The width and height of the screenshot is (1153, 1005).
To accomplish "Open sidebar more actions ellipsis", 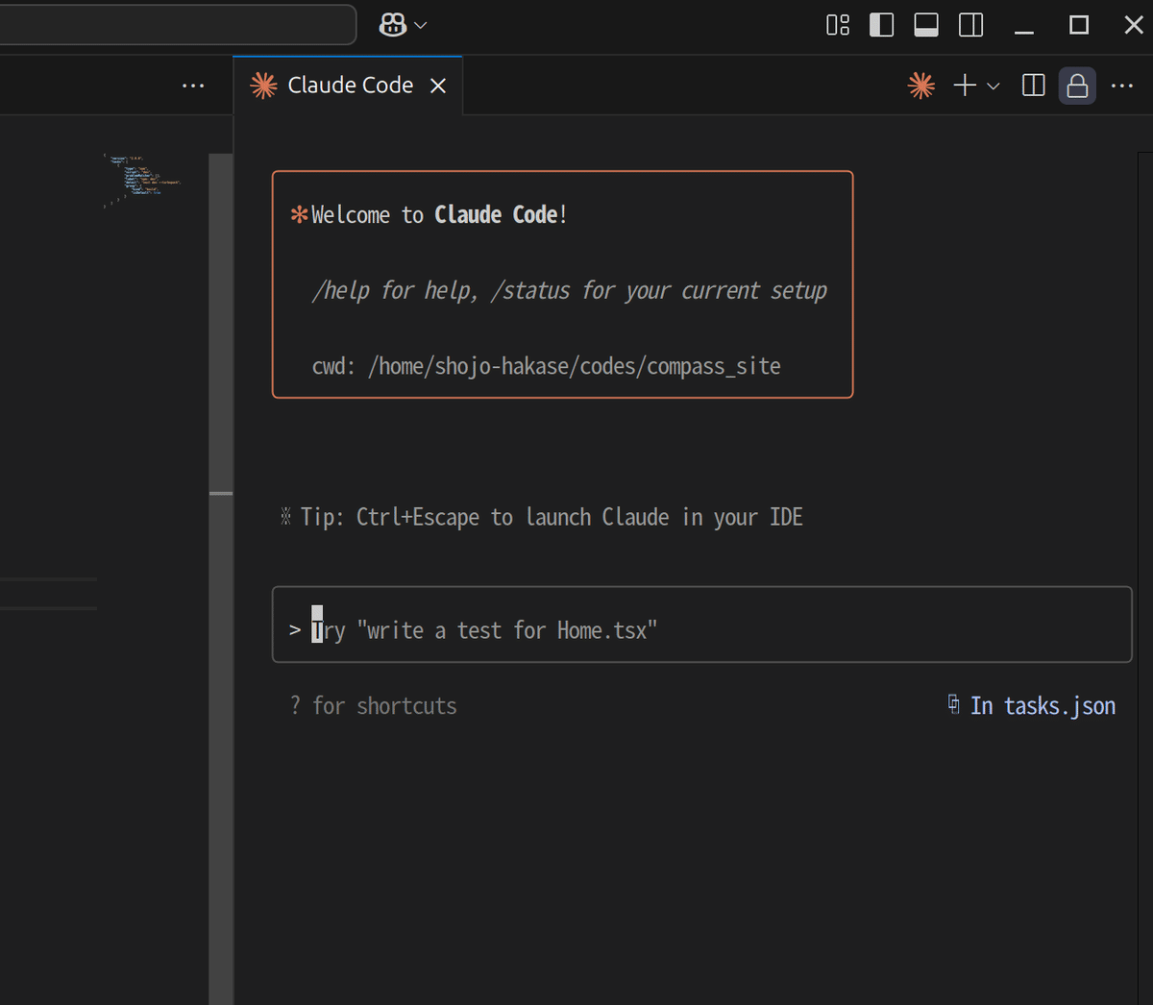I will click(193, 86).
